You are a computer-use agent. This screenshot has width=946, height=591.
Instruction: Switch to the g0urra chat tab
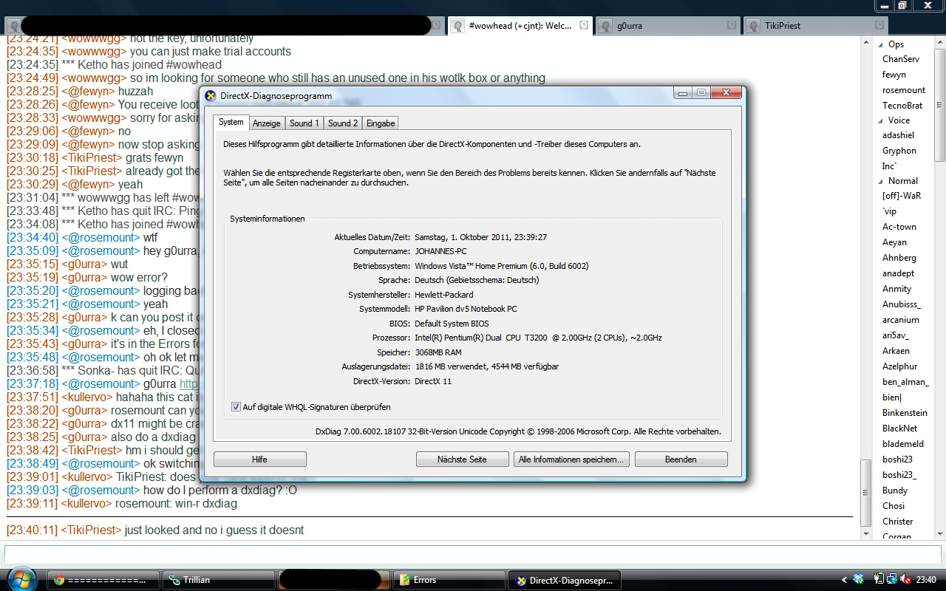click(x=669, y=25)
